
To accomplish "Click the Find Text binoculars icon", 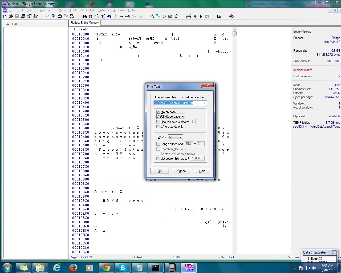I will point(84,16).
